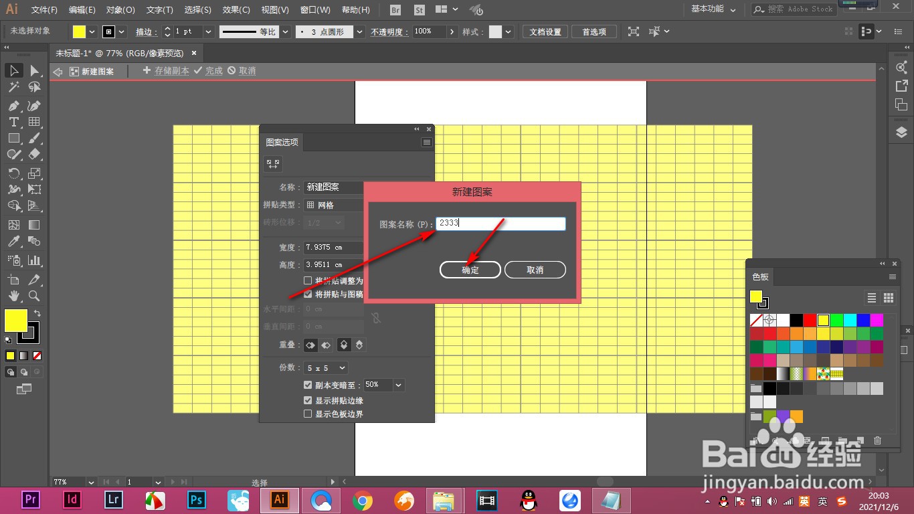
Task: Swap fill and stroke colors arrow
Action: point(37,313)
